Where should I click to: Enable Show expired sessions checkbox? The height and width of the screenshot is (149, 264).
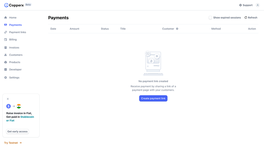click(210, 18)
